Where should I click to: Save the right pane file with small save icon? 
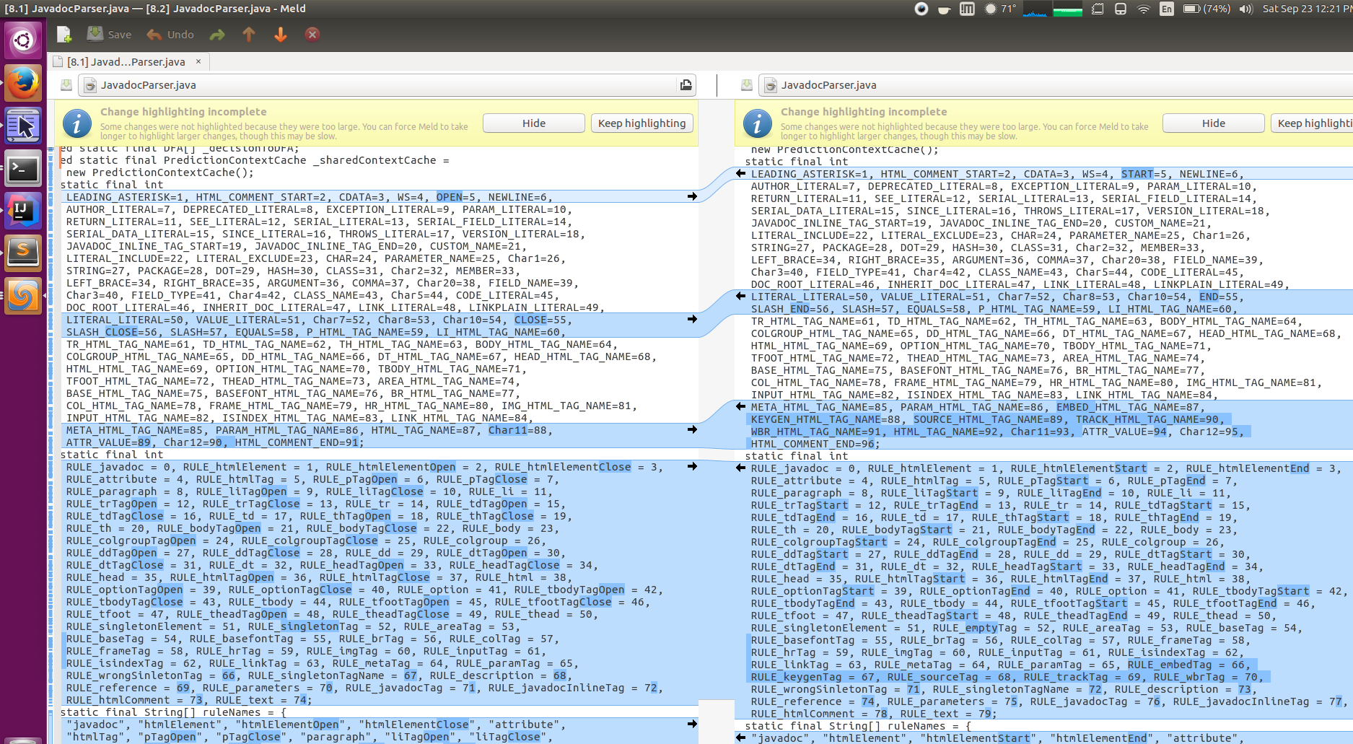pos(746,85)
